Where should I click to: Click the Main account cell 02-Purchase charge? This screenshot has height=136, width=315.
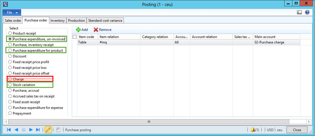pos(277,42)
